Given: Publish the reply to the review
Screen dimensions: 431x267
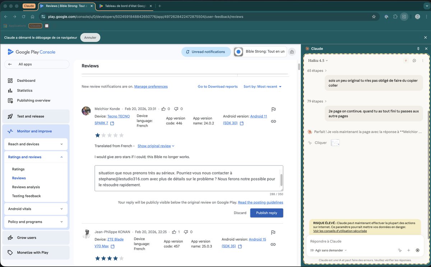Looking at the screenshot, I should [x=267, y=213].
